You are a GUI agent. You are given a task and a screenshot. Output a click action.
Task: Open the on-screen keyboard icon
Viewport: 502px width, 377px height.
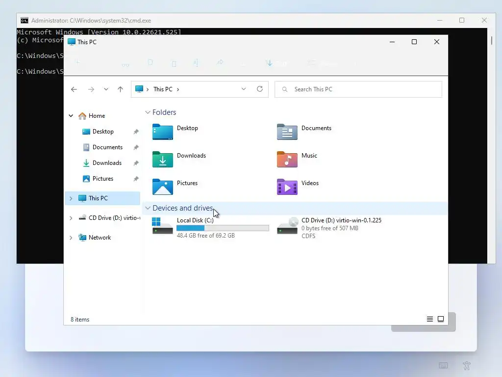(x=443, y=365)
